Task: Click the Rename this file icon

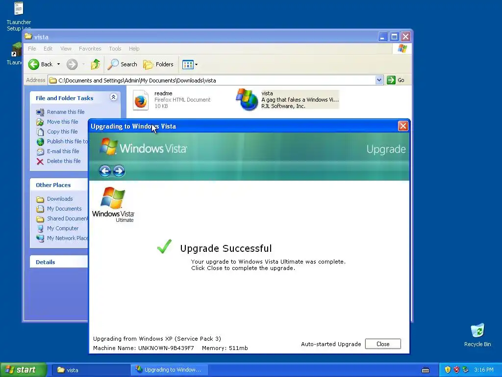Action: pos(40,112)
